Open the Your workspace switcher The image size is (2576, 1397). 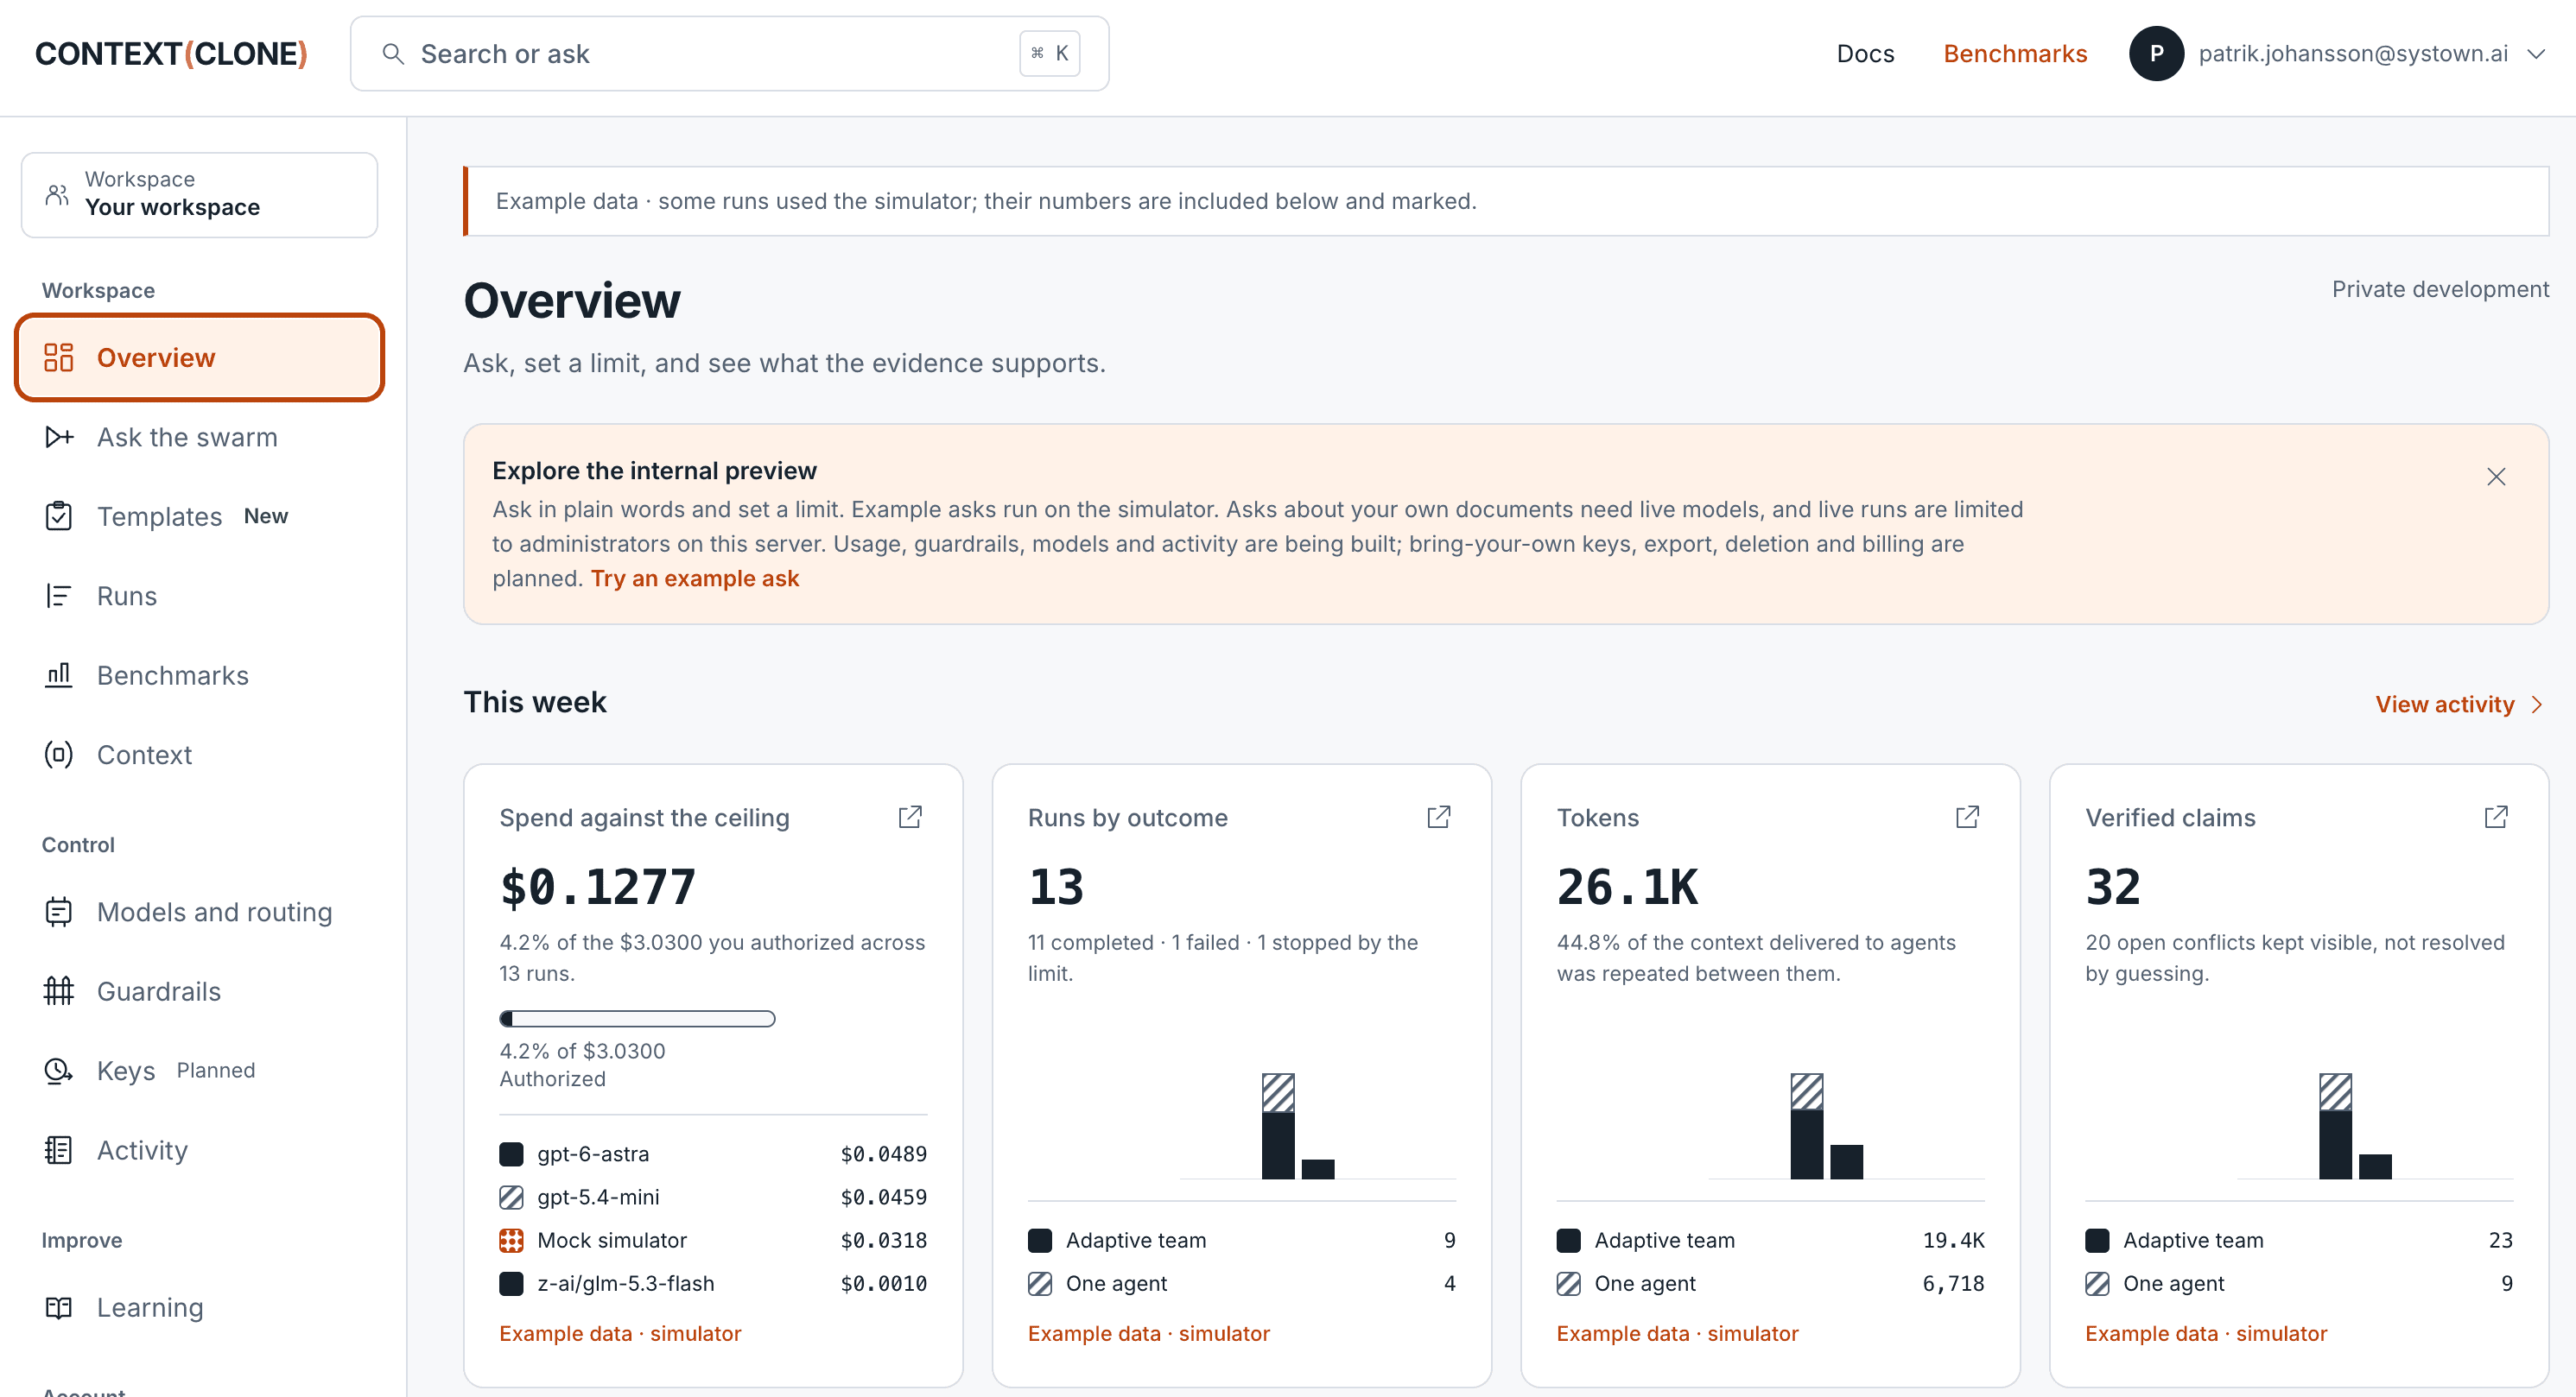click(200, 194)
